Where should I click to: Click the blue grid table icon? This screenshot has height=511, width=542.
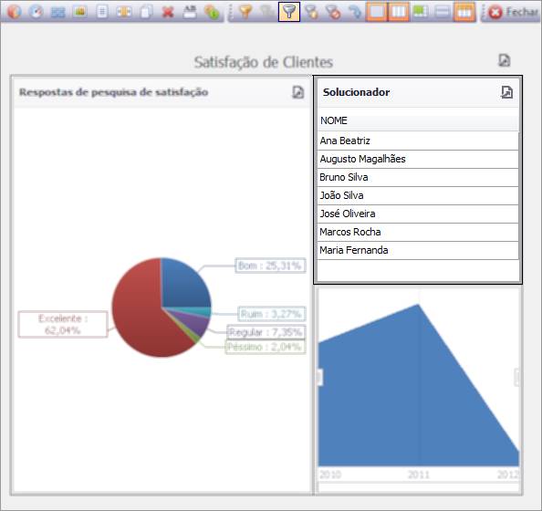pyautogui.click(x=57, y=12)
